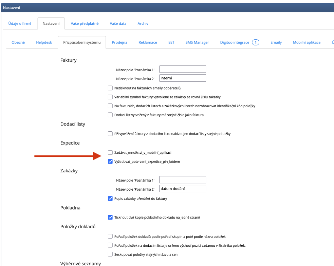
Task: Check 'Variabilní symbol faktury' equals order number option
Action: [110, 97]
